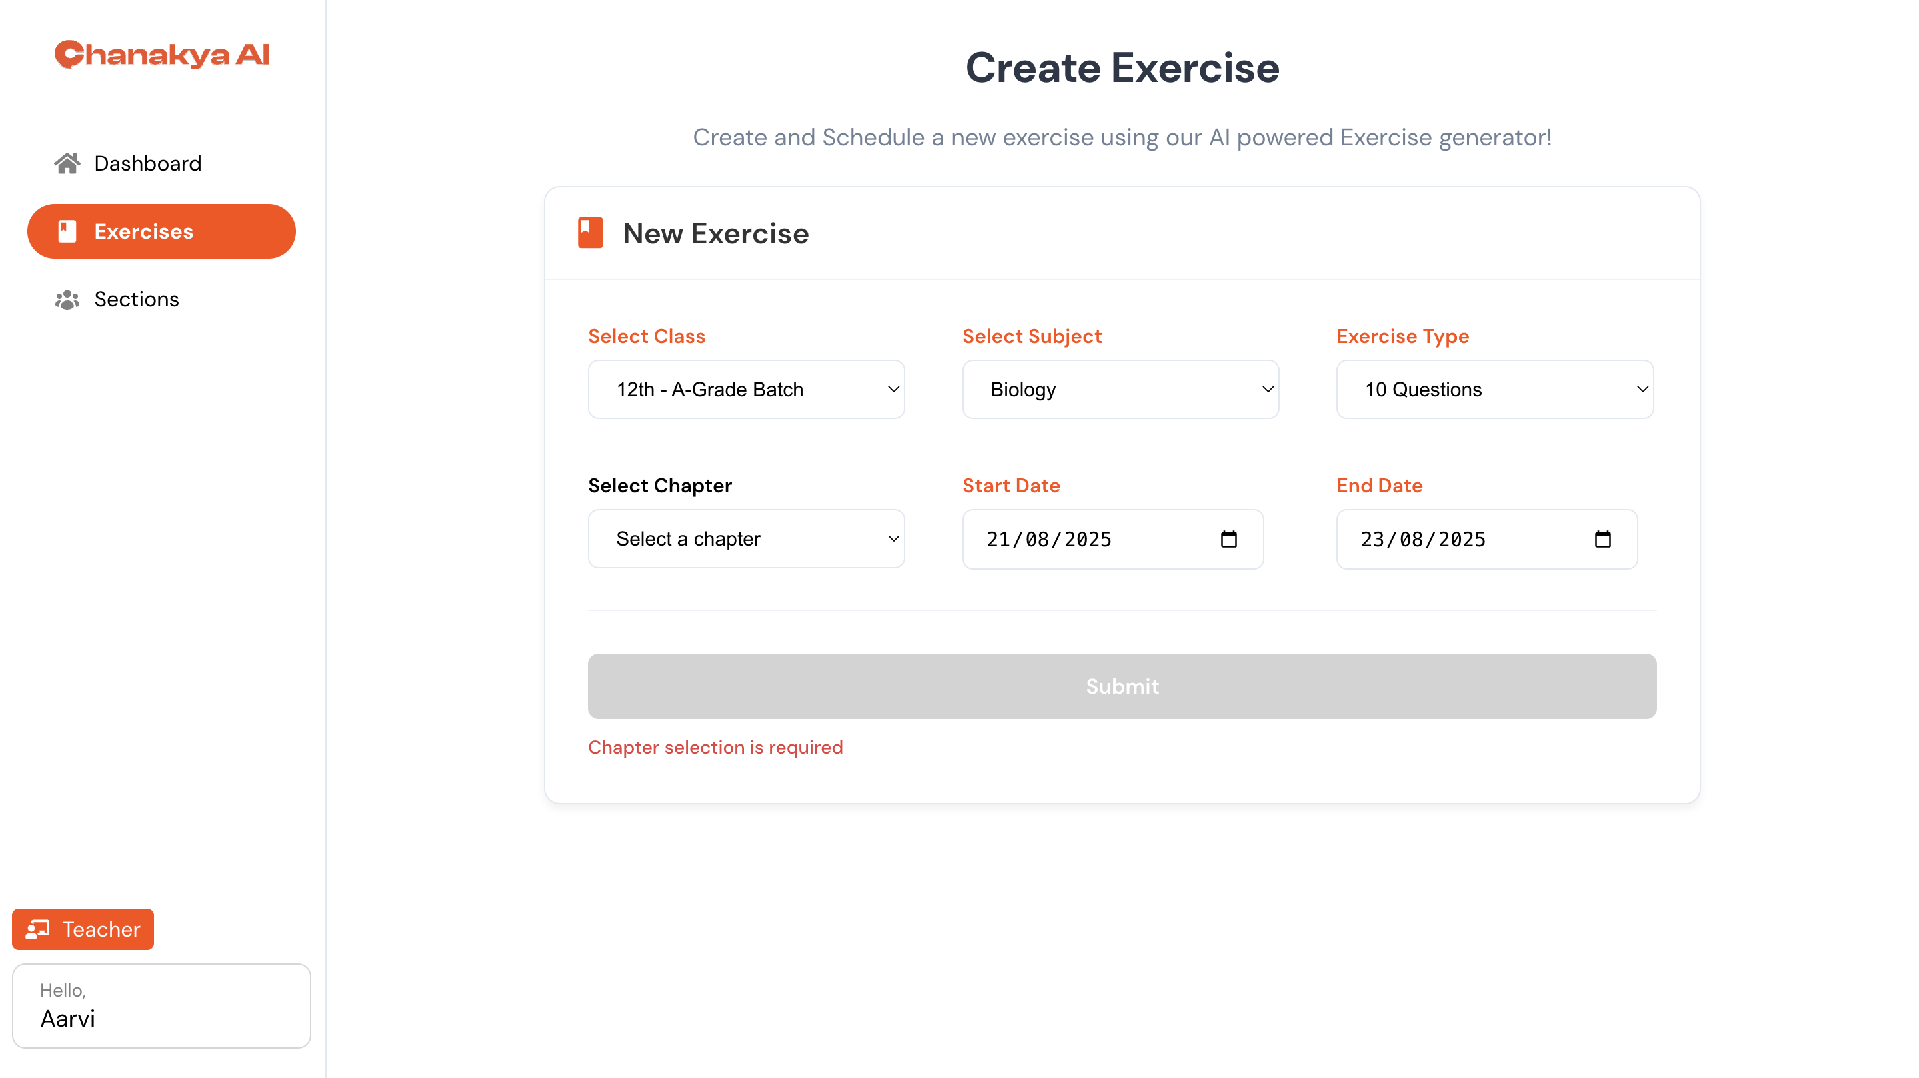
Task: Select Exercises menu item
Action: [x=161, y=232]
